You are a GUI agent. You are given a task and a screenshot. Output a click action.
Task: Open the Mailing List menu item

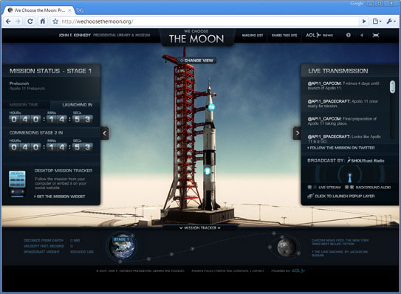pos(253,35)
